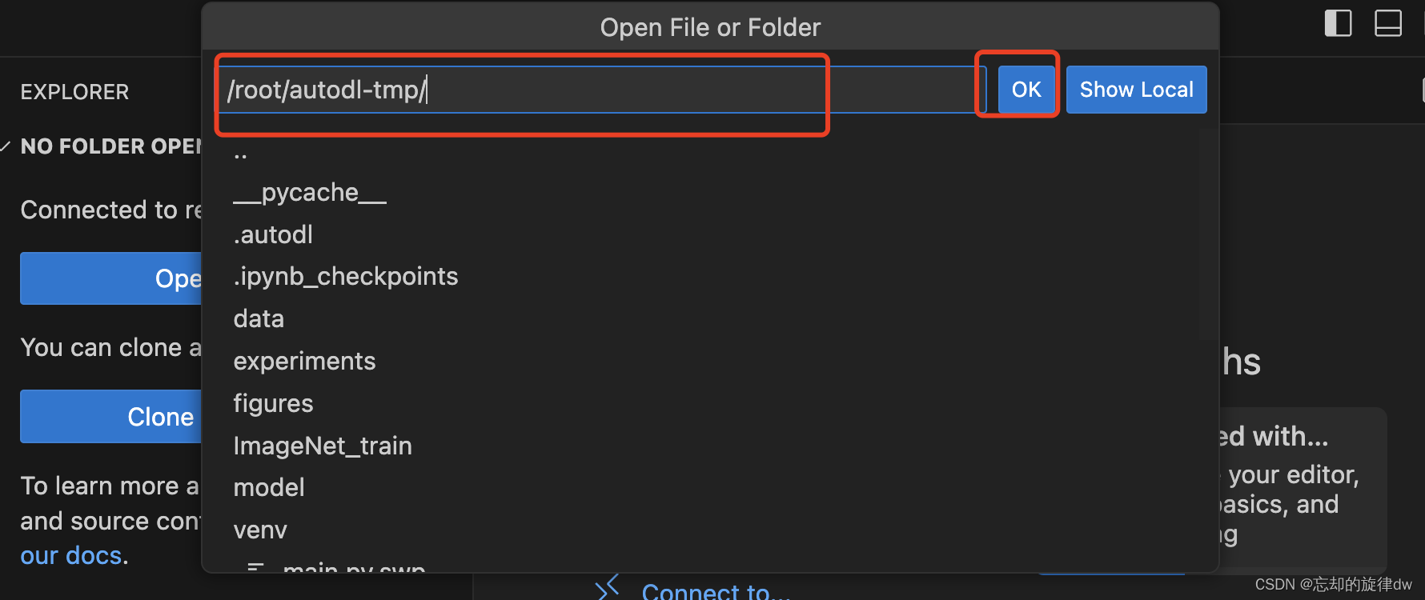Screen dimensions: 1425x600
Task: Select the __pycache__ folder
Action: (x=310, y=193)
